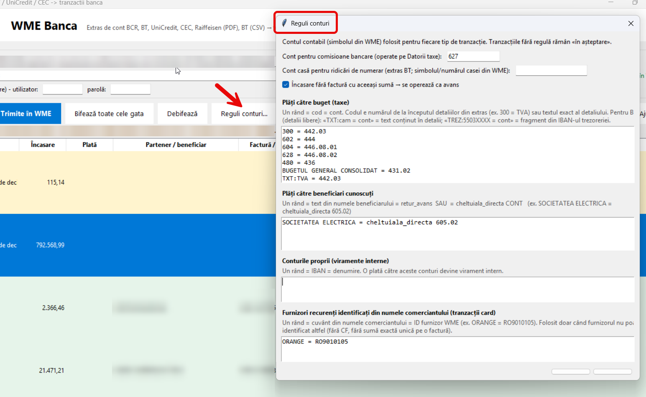This screenshot has width=646, height=397.
Task: Click the 'Plăți către beneficiari cunoscuți' section heading
Action: tap(328, 194)
